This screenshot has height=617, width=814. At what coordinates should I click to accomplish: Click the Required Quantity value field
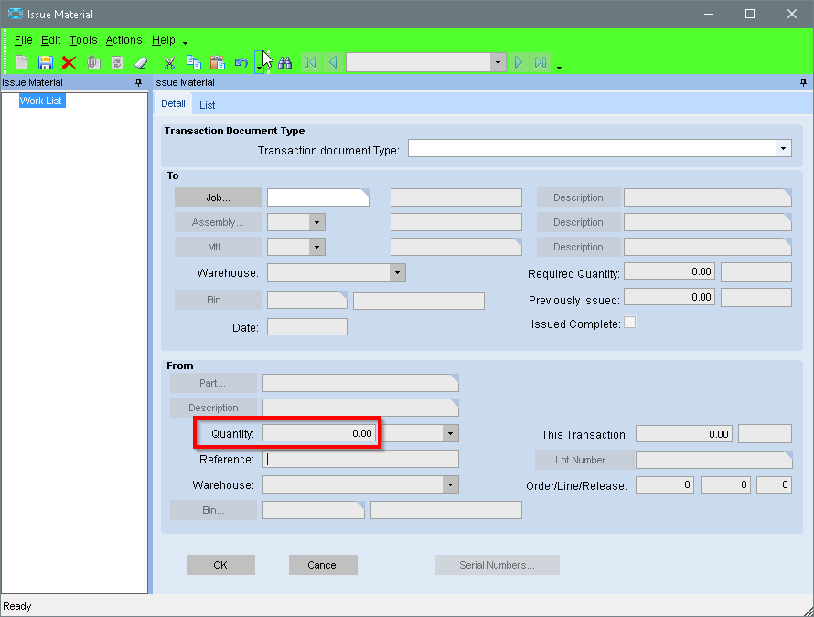click(x=669, y=271)
